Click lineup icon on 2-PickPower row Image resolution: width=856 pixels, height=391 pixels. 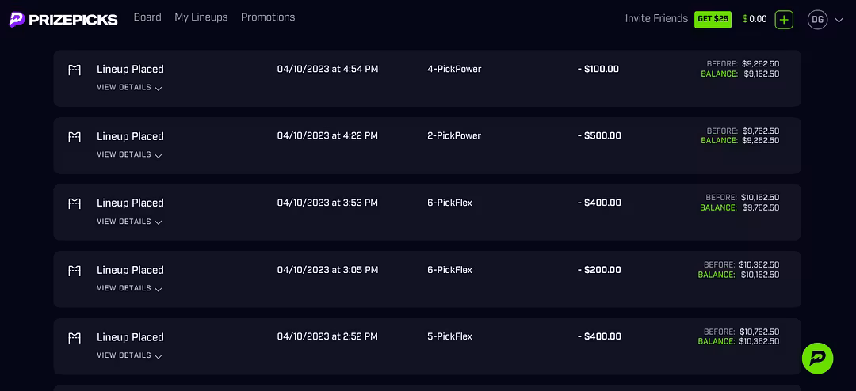tap(75, 137)
